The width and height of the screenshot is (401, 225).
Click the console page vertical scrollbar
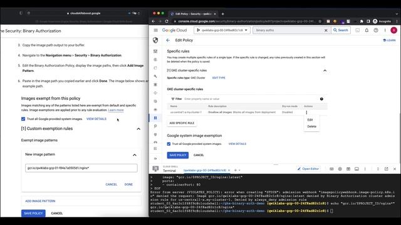[x=400, y=137]
